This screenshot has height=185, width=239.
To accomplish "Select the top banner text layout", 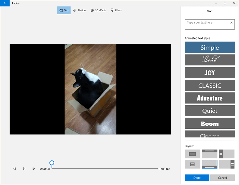I will point(209,154).
